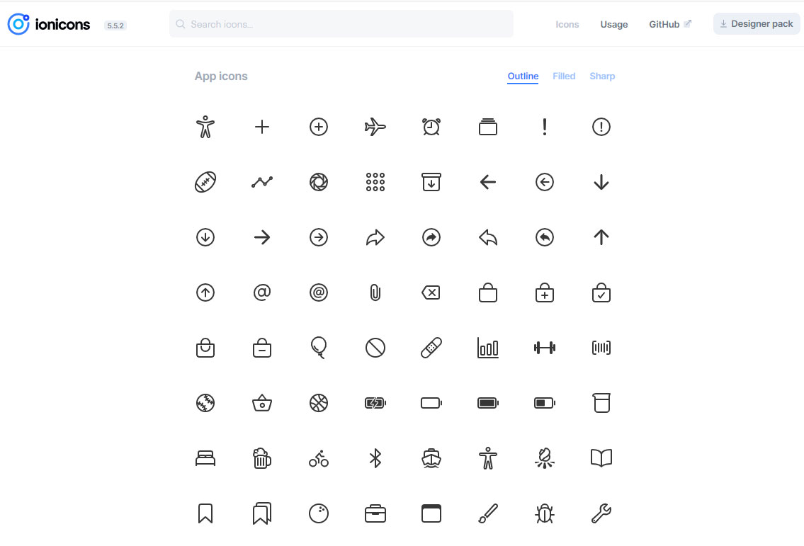Select the american football icon

click(205, 182)
